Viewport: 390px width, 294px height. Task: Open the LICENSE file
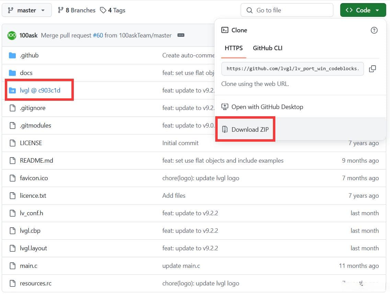[31, 143]
